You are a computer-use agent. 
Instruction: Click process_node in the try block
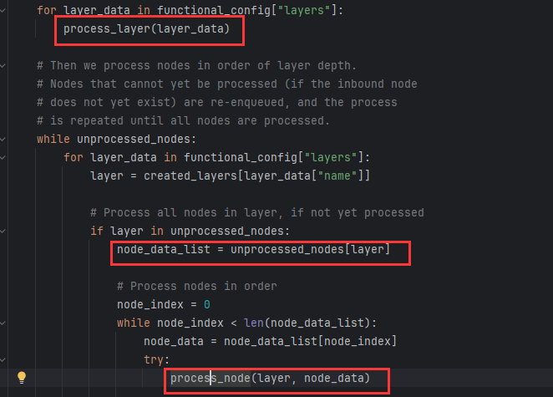click(211, 379)
